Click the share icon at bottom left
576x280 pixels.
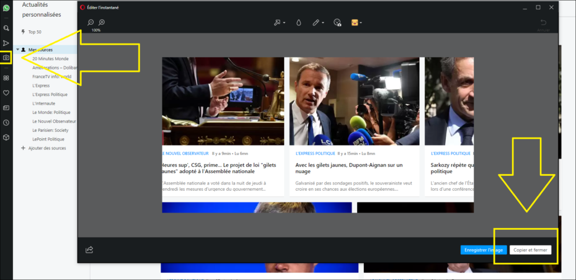point(89,250)
